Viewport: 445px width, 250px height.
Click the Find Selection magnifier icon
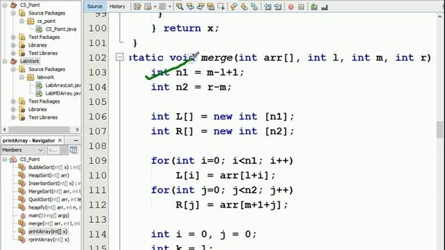(x=179, y=6)
